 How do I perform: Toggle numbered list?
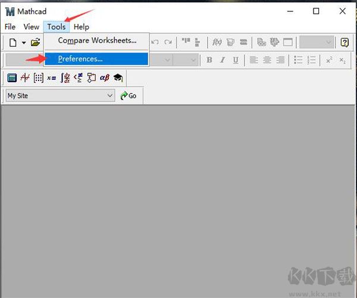click(311, 60)
